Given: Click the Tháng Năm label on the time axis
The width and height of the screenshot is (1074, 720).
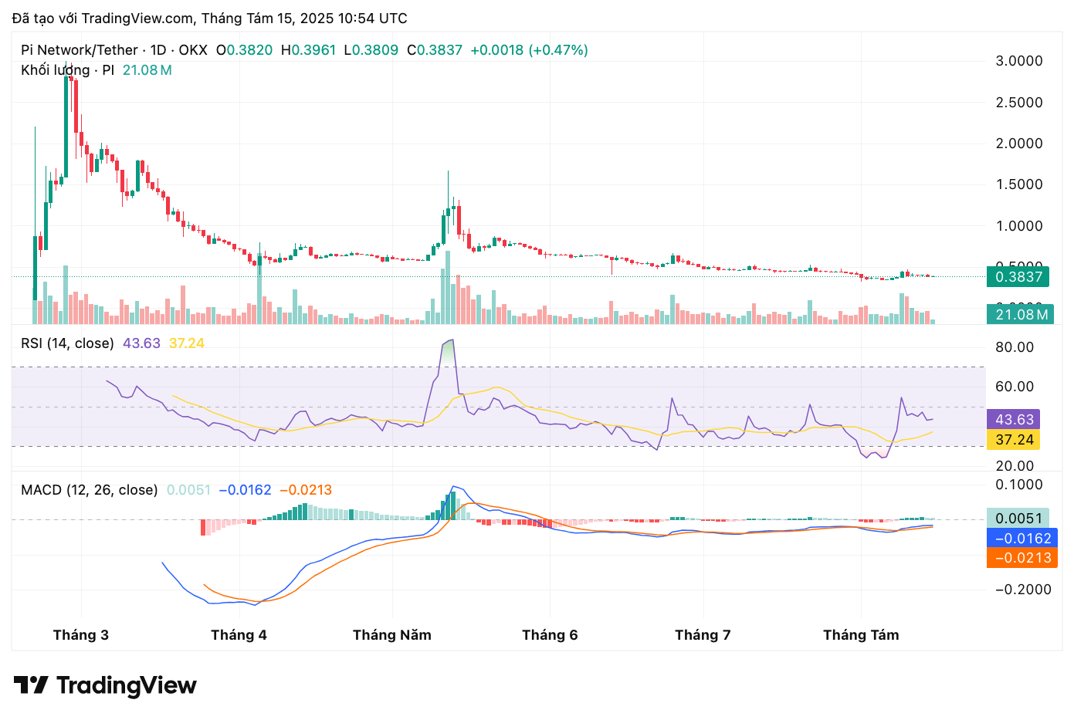Looking at the screenshot, I should point(392,635).
